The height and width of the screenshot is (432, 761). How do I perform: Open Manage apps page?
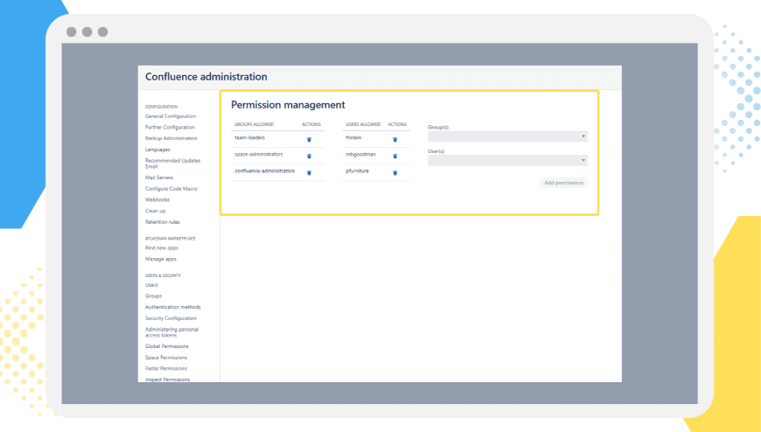[161, 259]
